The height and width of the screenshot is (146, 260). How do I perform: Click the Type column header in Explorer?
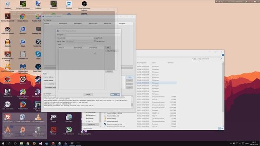(x=154, y=63)
